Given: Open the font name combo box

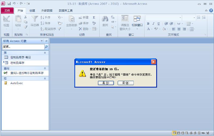Looking at the screenshot, I should (x=164, y=18).
